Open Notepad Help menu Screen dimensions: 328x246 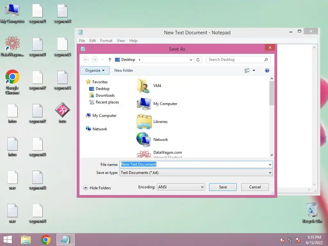click(x=133, y=41)
